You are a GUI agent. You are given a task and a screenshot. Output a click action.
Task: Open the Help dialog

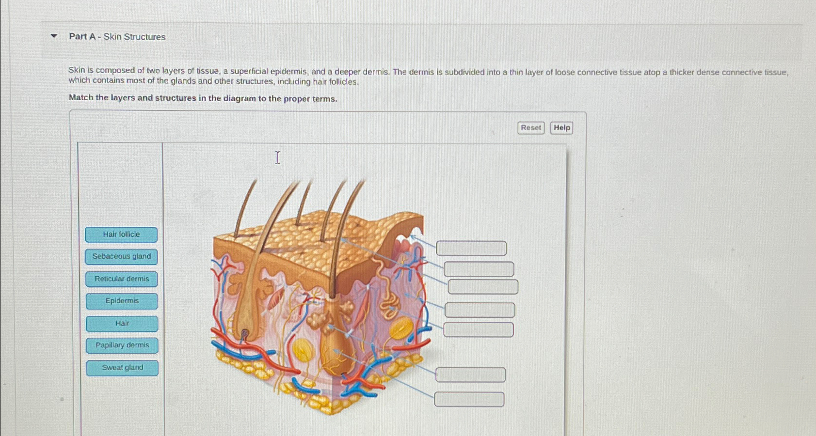point(561,127)
